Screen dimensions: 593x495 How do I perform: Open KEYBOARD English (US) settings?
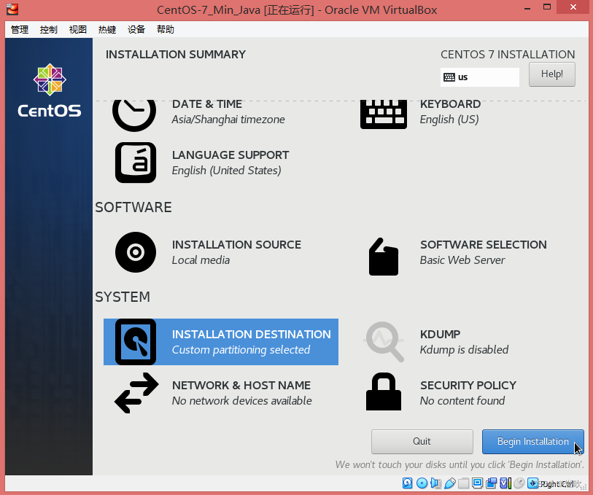pyautogui.click(x=450, y=112)
